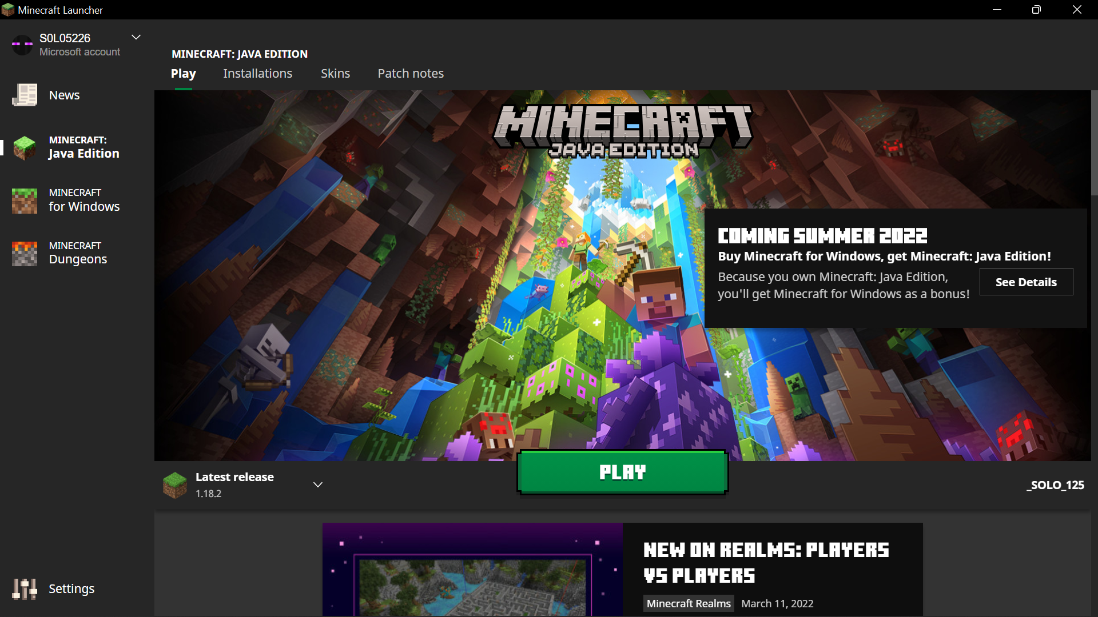
Task: Open the Minecraft Dungeons icon
Action: pyautogui.click(x=25, y=253)
